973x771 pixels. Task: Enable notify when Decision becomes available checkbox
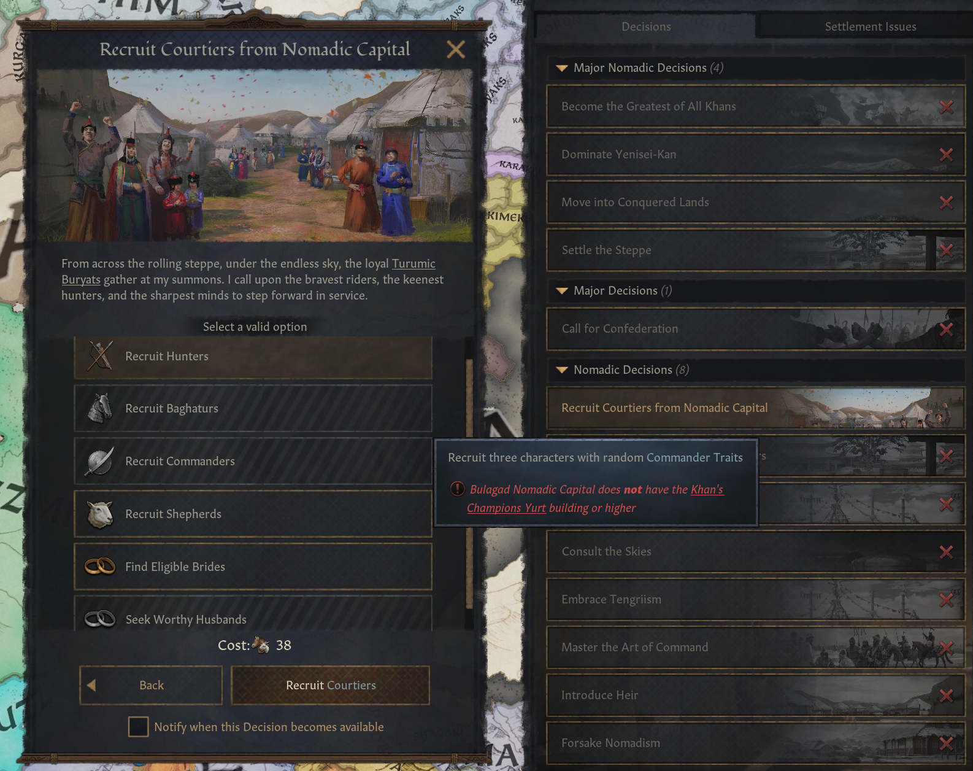[138, 727]
